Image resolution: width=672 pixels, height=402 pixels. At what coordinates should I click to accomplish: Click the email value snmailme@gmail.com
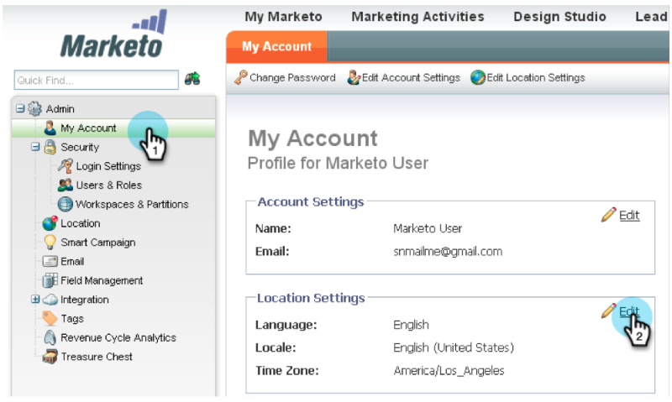448,251
